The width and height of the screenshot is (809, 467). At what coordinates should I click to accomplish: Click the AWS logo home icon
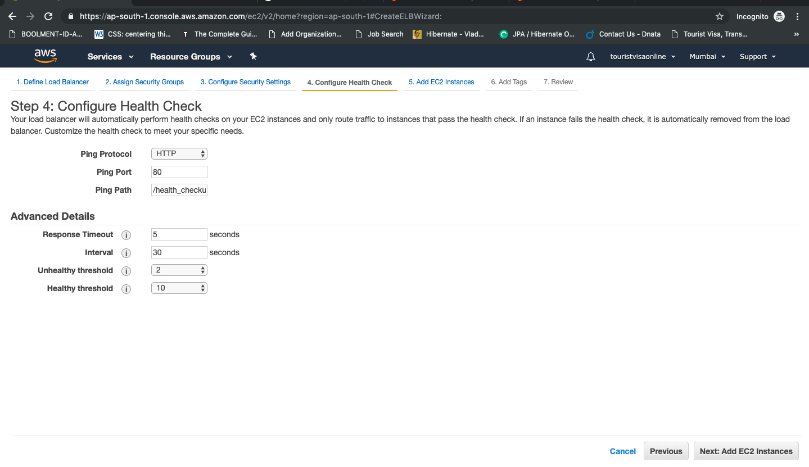tap(45, 56)
